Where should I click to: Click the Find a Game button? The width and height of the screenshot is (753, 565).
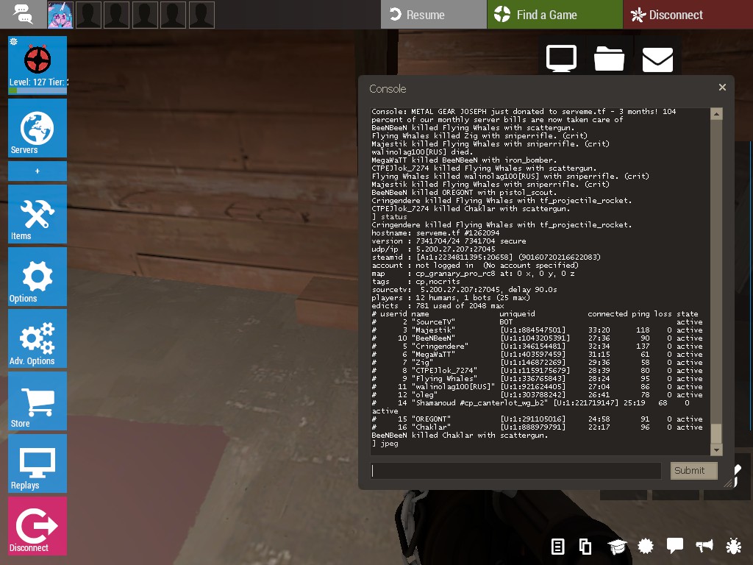(x=554, y=15)
